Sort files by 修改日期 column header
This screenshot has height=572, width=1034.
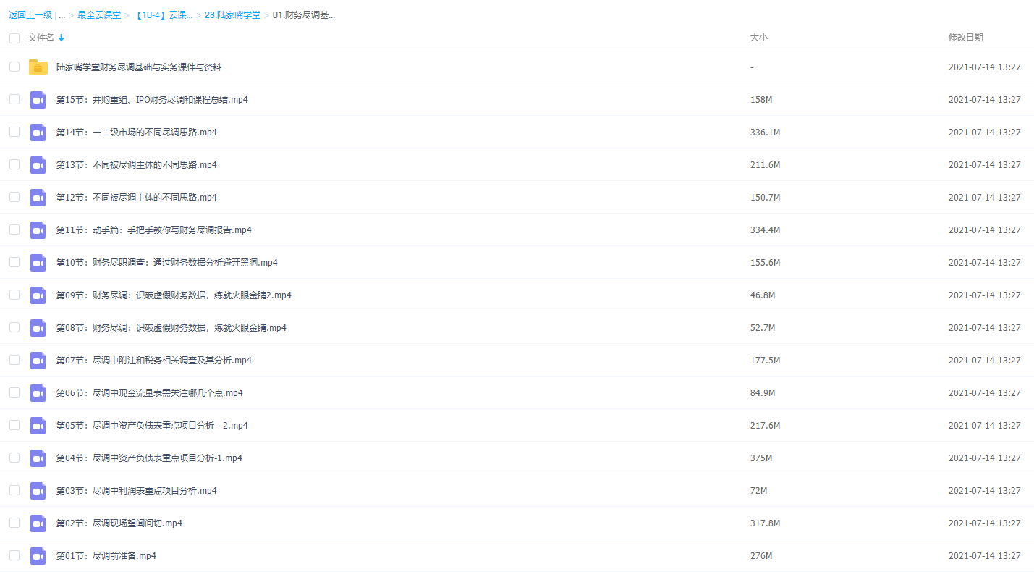coord(965,38)
